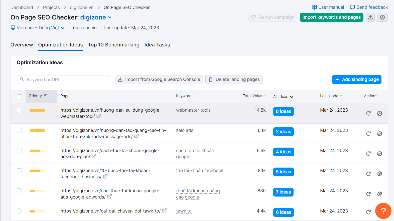Open the Top 10 Benchmarking tab
This screenshot has height=221, width=394.
[114, 45]
